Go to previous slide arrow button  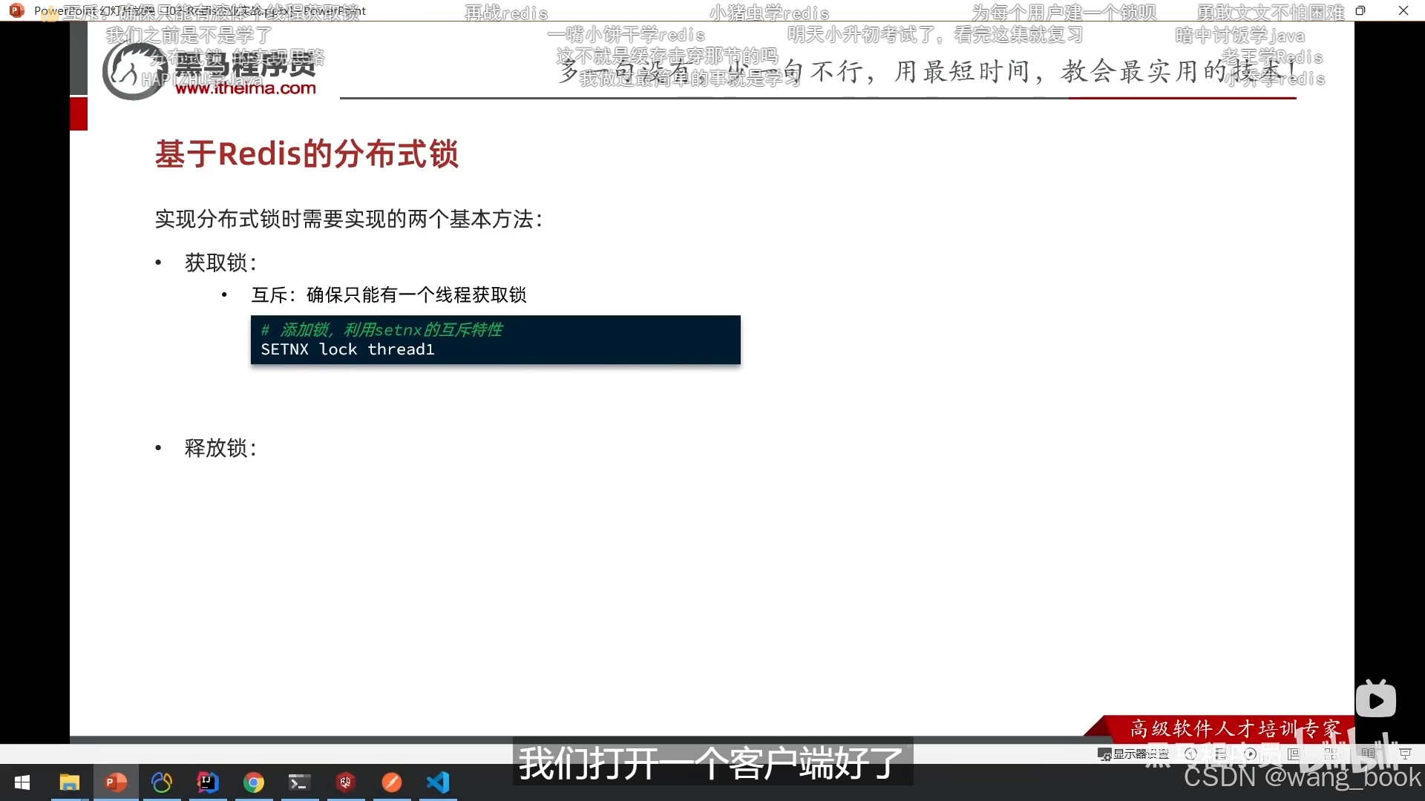point(1190,754)
